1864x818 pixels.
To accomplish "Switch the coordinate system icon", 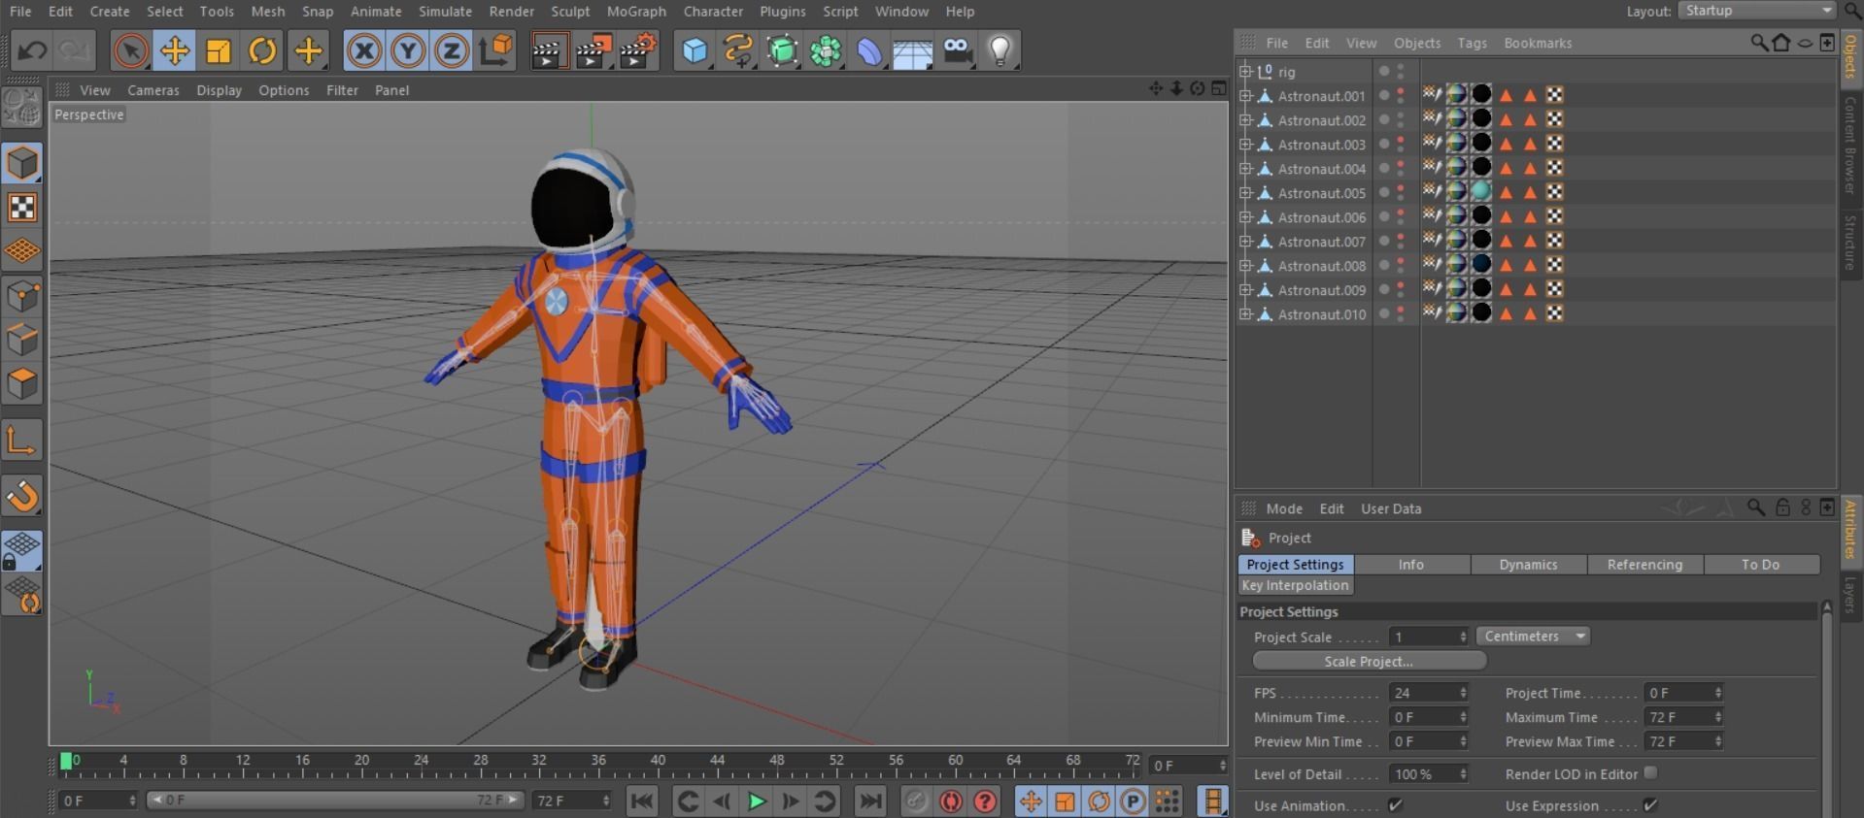I will click(495, 50).
